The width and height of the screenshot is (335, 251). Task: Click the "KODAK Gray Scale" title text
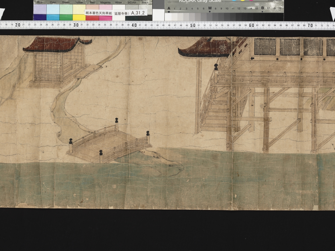tap(200, 1)
